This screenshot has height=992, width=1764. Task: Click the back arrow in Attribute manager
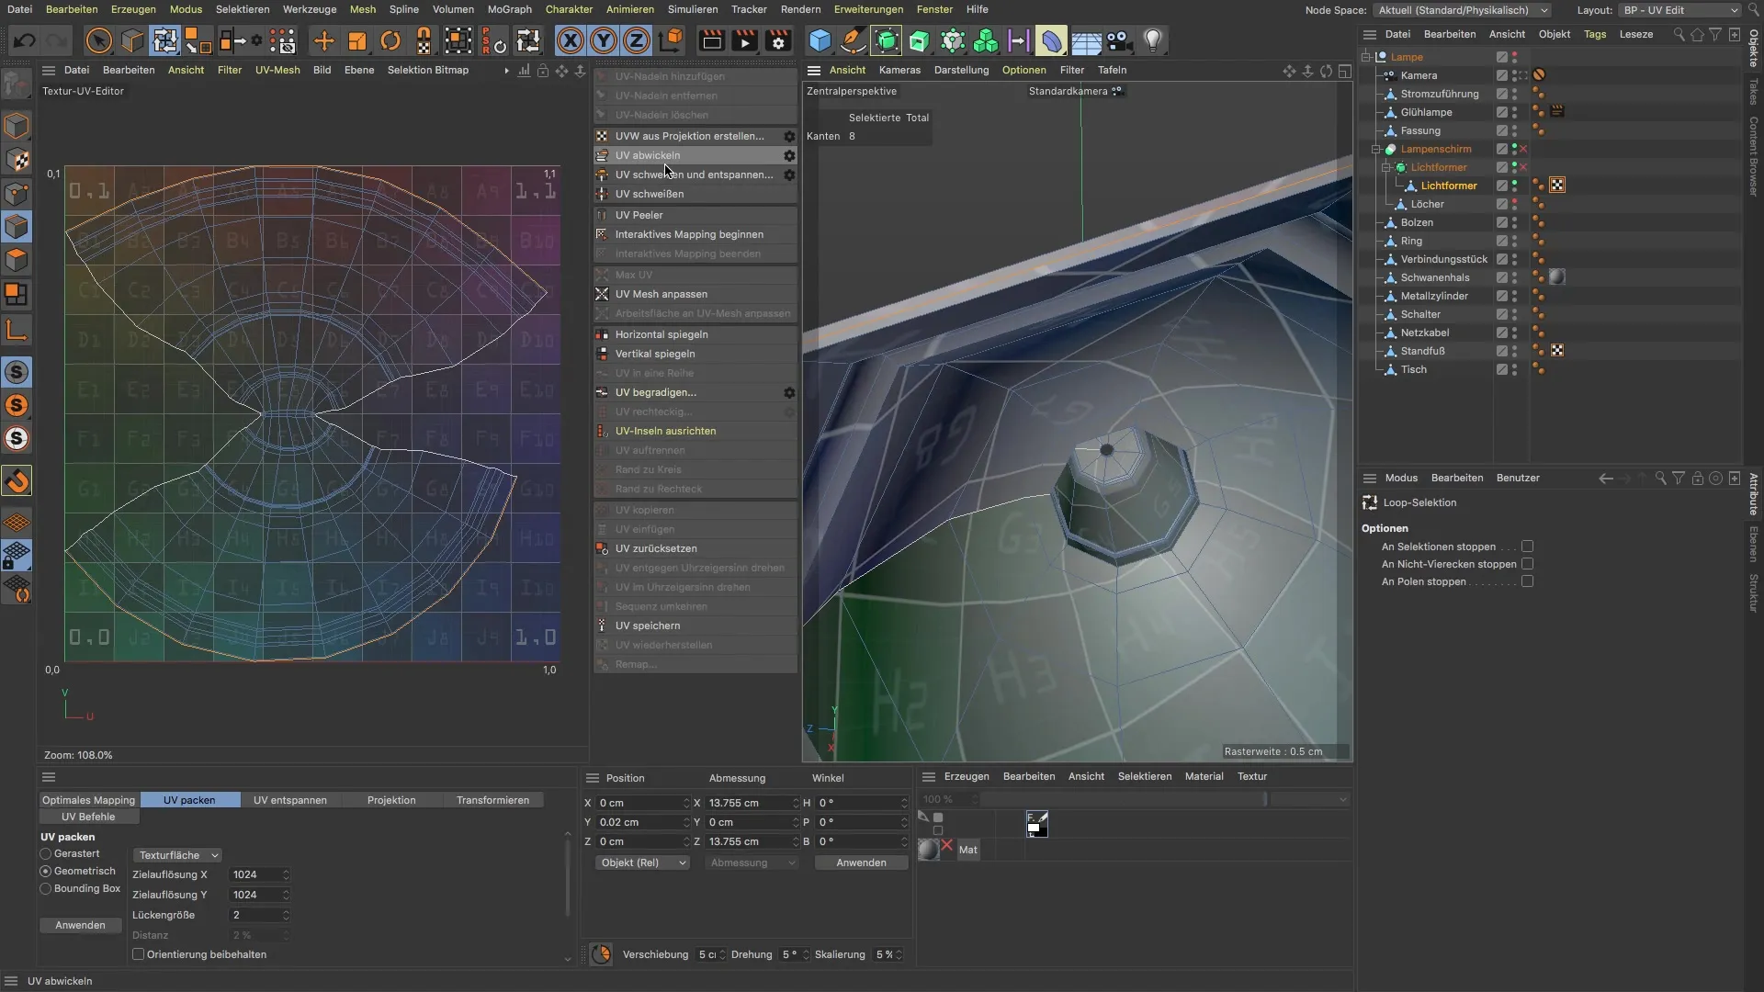pyautogui.click(x=1605, y=478)
